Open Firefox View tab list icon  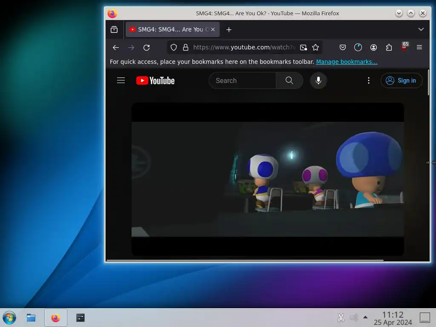coord(114,29)
